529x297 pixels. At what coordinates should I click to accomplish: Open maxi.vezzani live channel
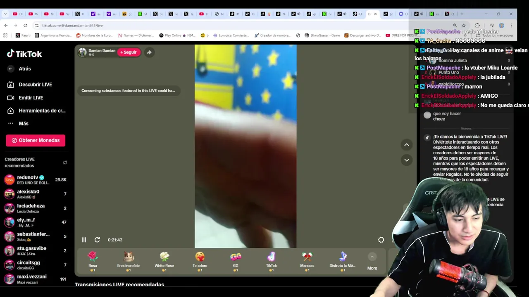[x=36, y=279]
